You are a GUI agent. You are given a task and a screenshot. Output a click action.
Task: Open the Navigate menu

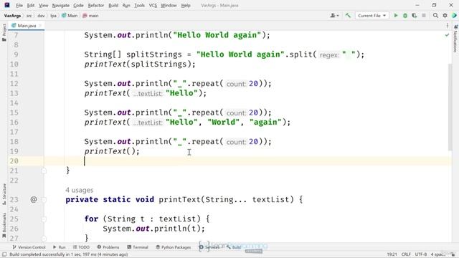(60, 5)
